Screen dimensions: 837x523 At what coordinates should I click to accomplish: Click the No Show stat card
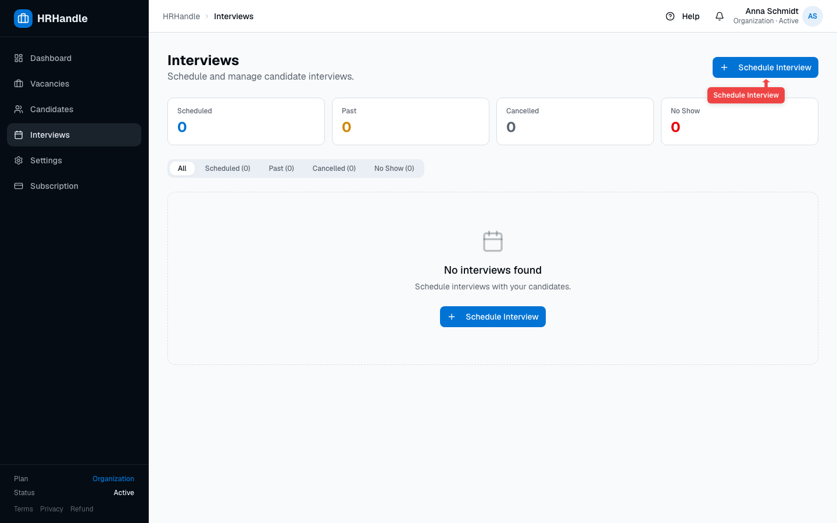pyautogui.click(x=739, y=121)
